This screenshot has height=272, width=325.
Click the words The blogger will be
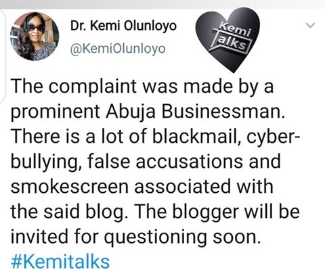217,212
